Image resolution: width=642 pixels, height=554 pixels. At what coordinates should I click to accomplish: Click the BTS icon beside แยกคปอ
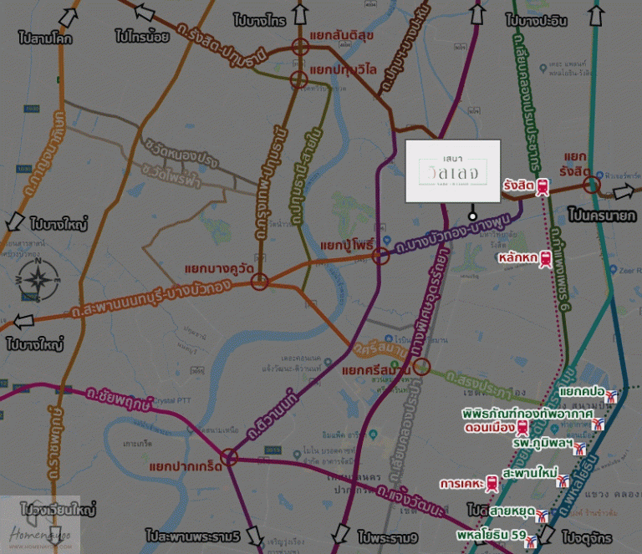click(611, 396)
